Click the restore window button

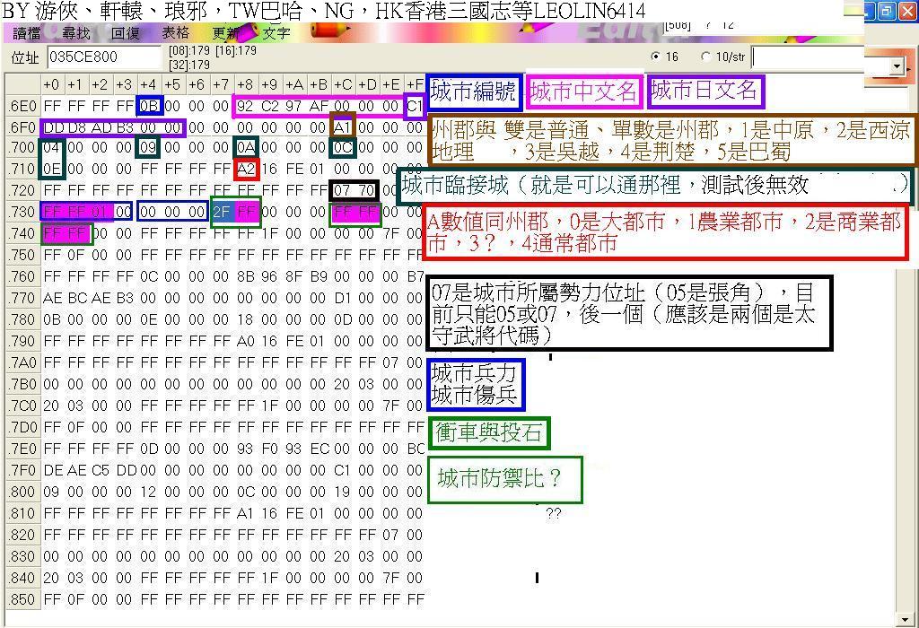coord(886,12)
